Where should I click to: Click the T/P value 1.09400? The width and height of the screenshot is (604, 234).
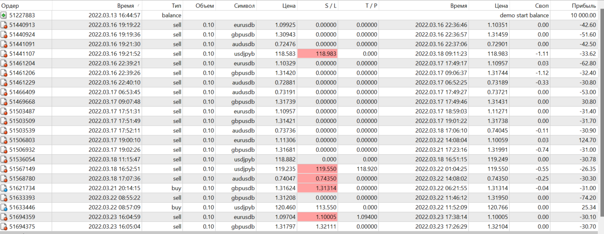point(367,217)
